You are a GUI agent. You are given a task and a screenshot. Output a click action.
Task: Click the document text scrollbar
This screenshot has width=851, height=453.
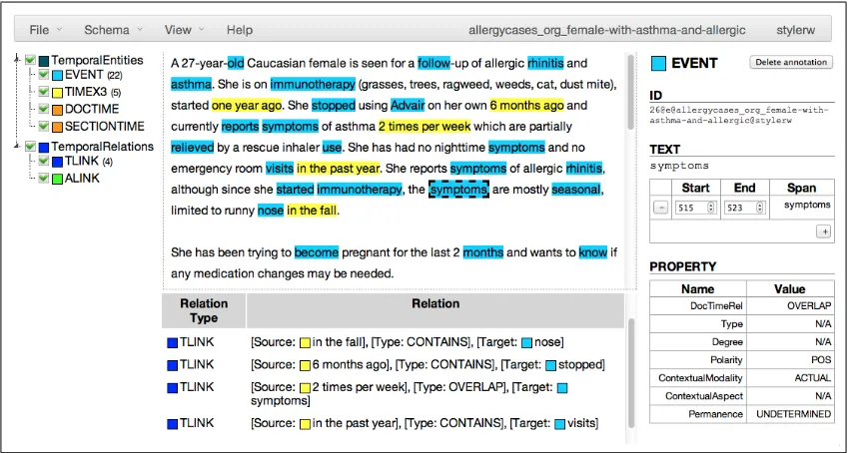tap(630, 92)
